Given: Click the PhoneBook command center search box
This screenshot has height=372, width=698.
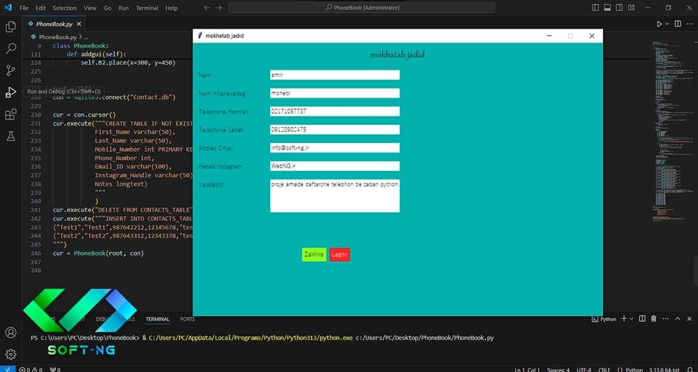Looking at the screenshot, I should point(362,8).
